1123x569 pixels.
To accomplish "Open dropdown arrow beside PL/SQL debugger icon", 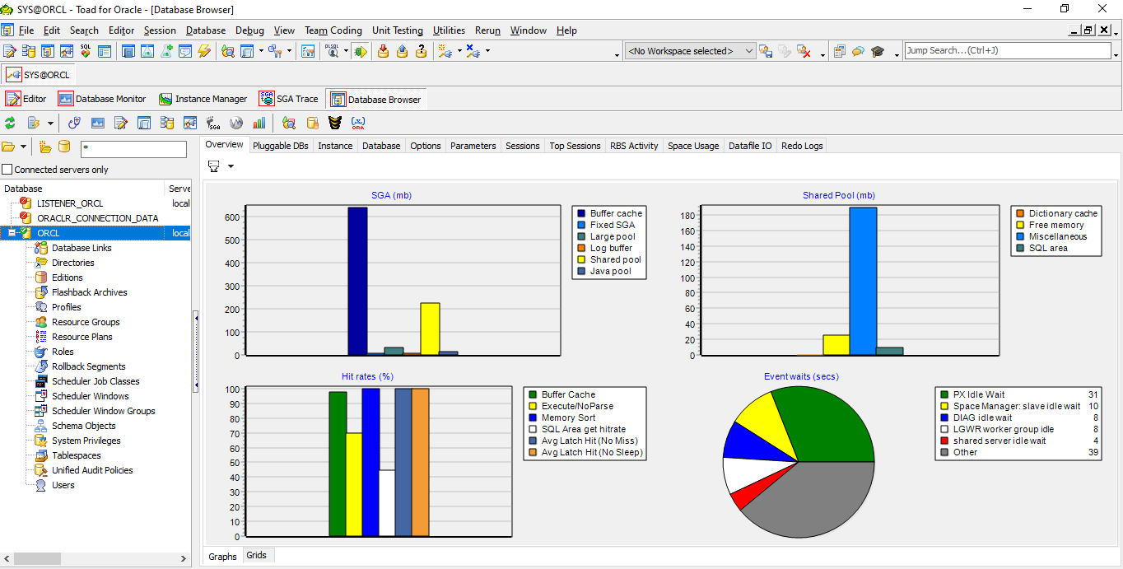I will coord(346,51).
